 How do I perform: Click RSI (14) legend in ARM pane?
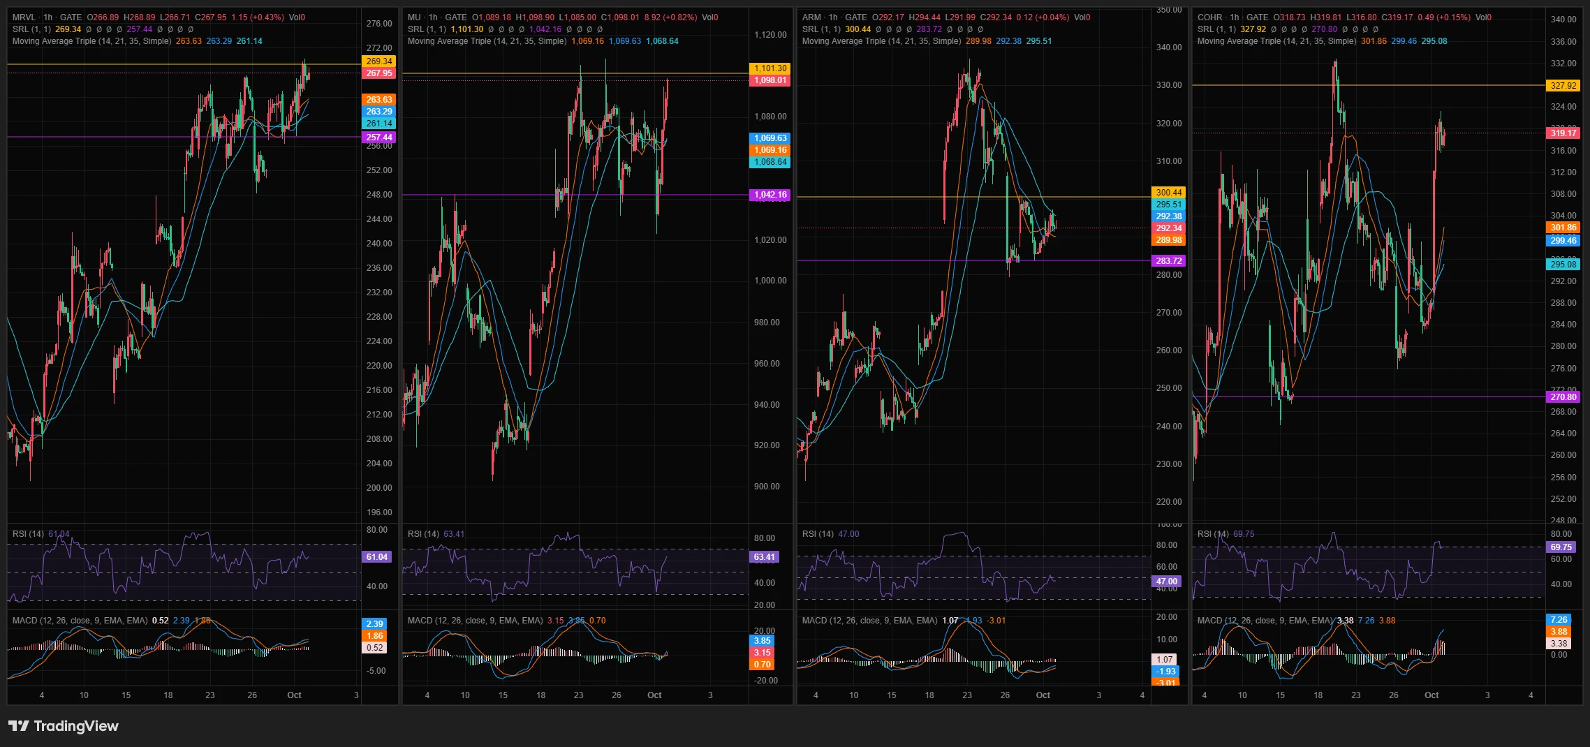[818, 534]
